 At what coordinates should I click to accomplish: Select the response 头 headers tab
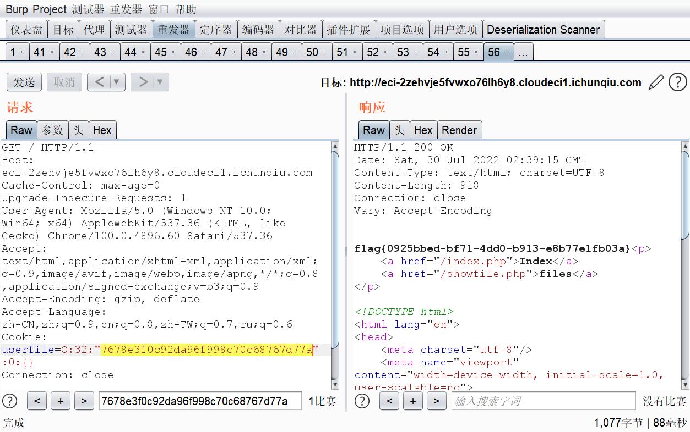click(400, 130)
